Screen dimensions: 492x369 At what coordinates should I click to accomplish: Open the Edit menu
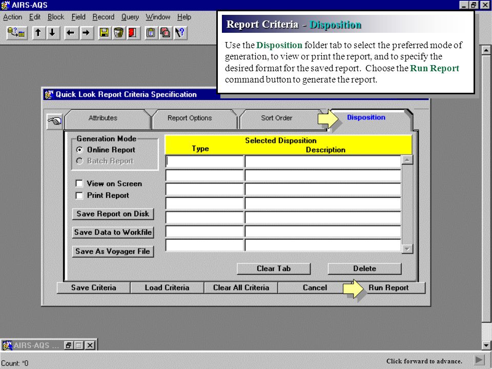click(35, 17)
